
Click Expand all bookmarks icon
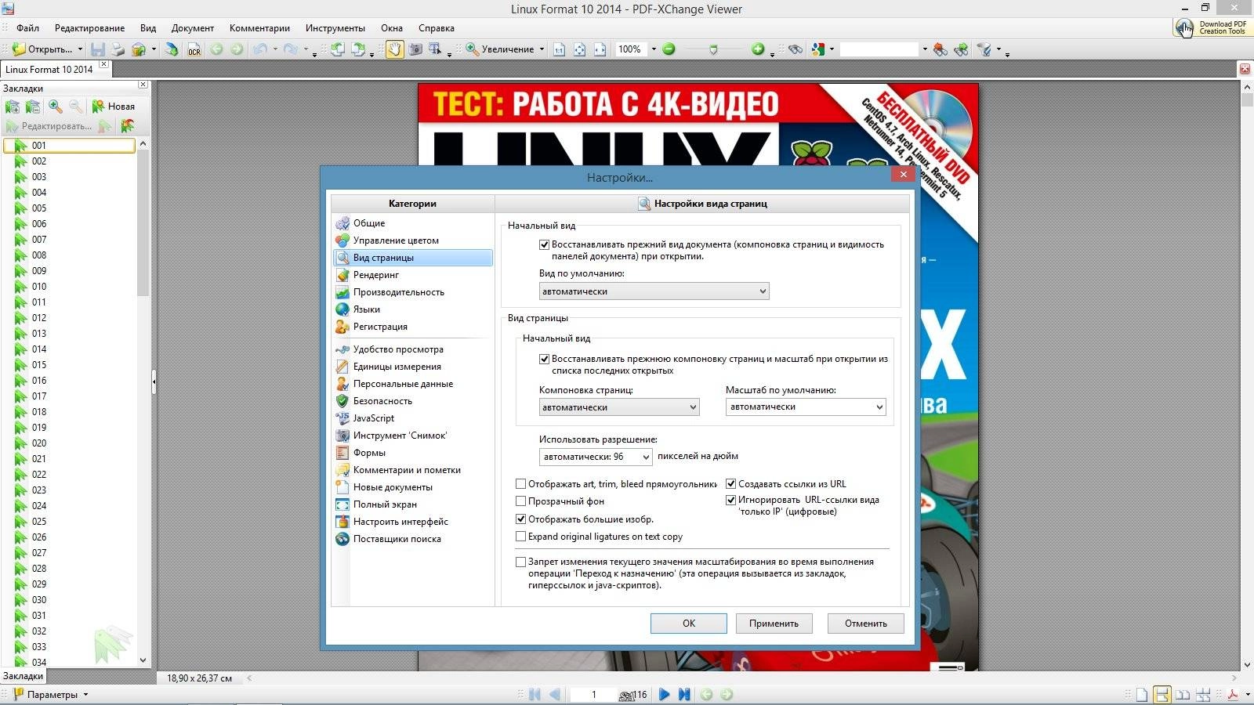coord(13,107)
